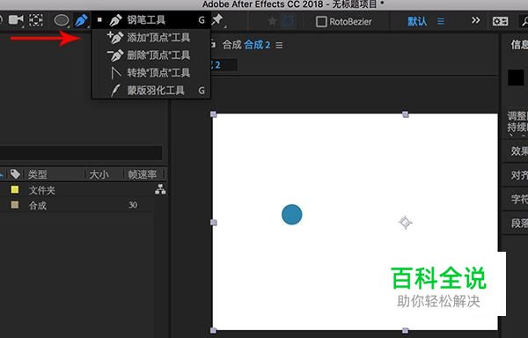Viewport: 528px width, 338px height.
Task: Sort project items by 大小 column
Action: tap(99, 174)
